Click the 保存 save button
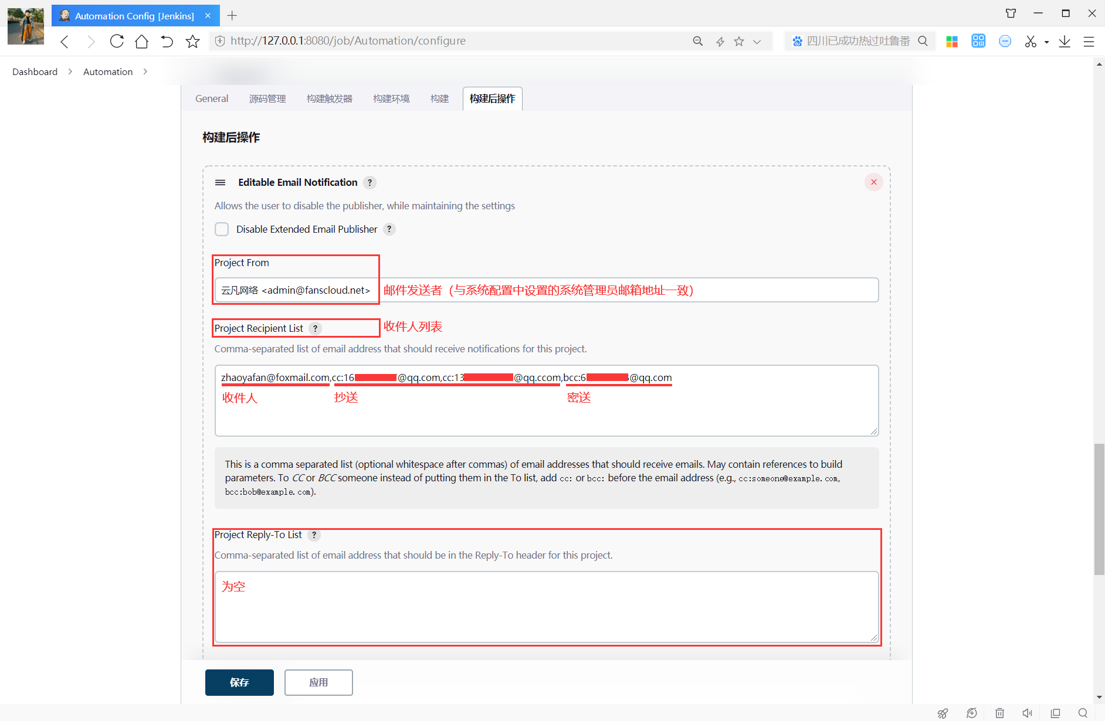The width and height of the screenshot is (1105, 721). pos(239,682)
